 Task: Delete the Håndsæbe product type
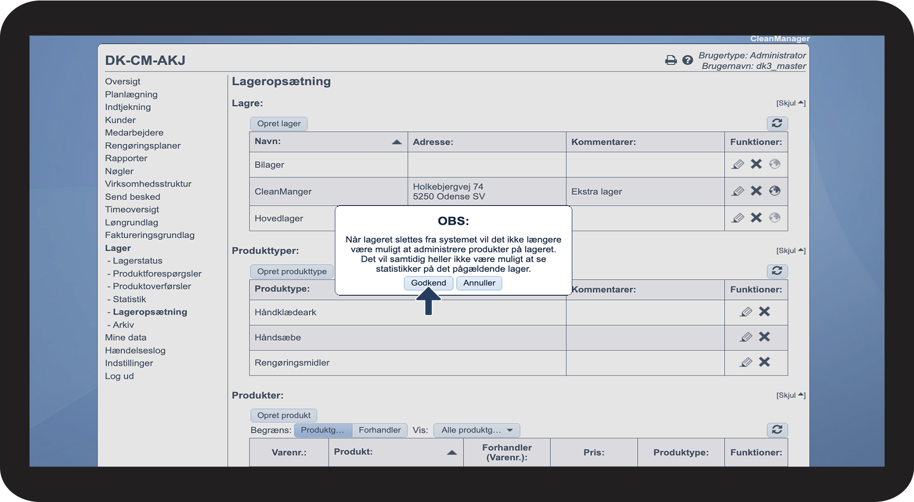(x=764, y=337)
